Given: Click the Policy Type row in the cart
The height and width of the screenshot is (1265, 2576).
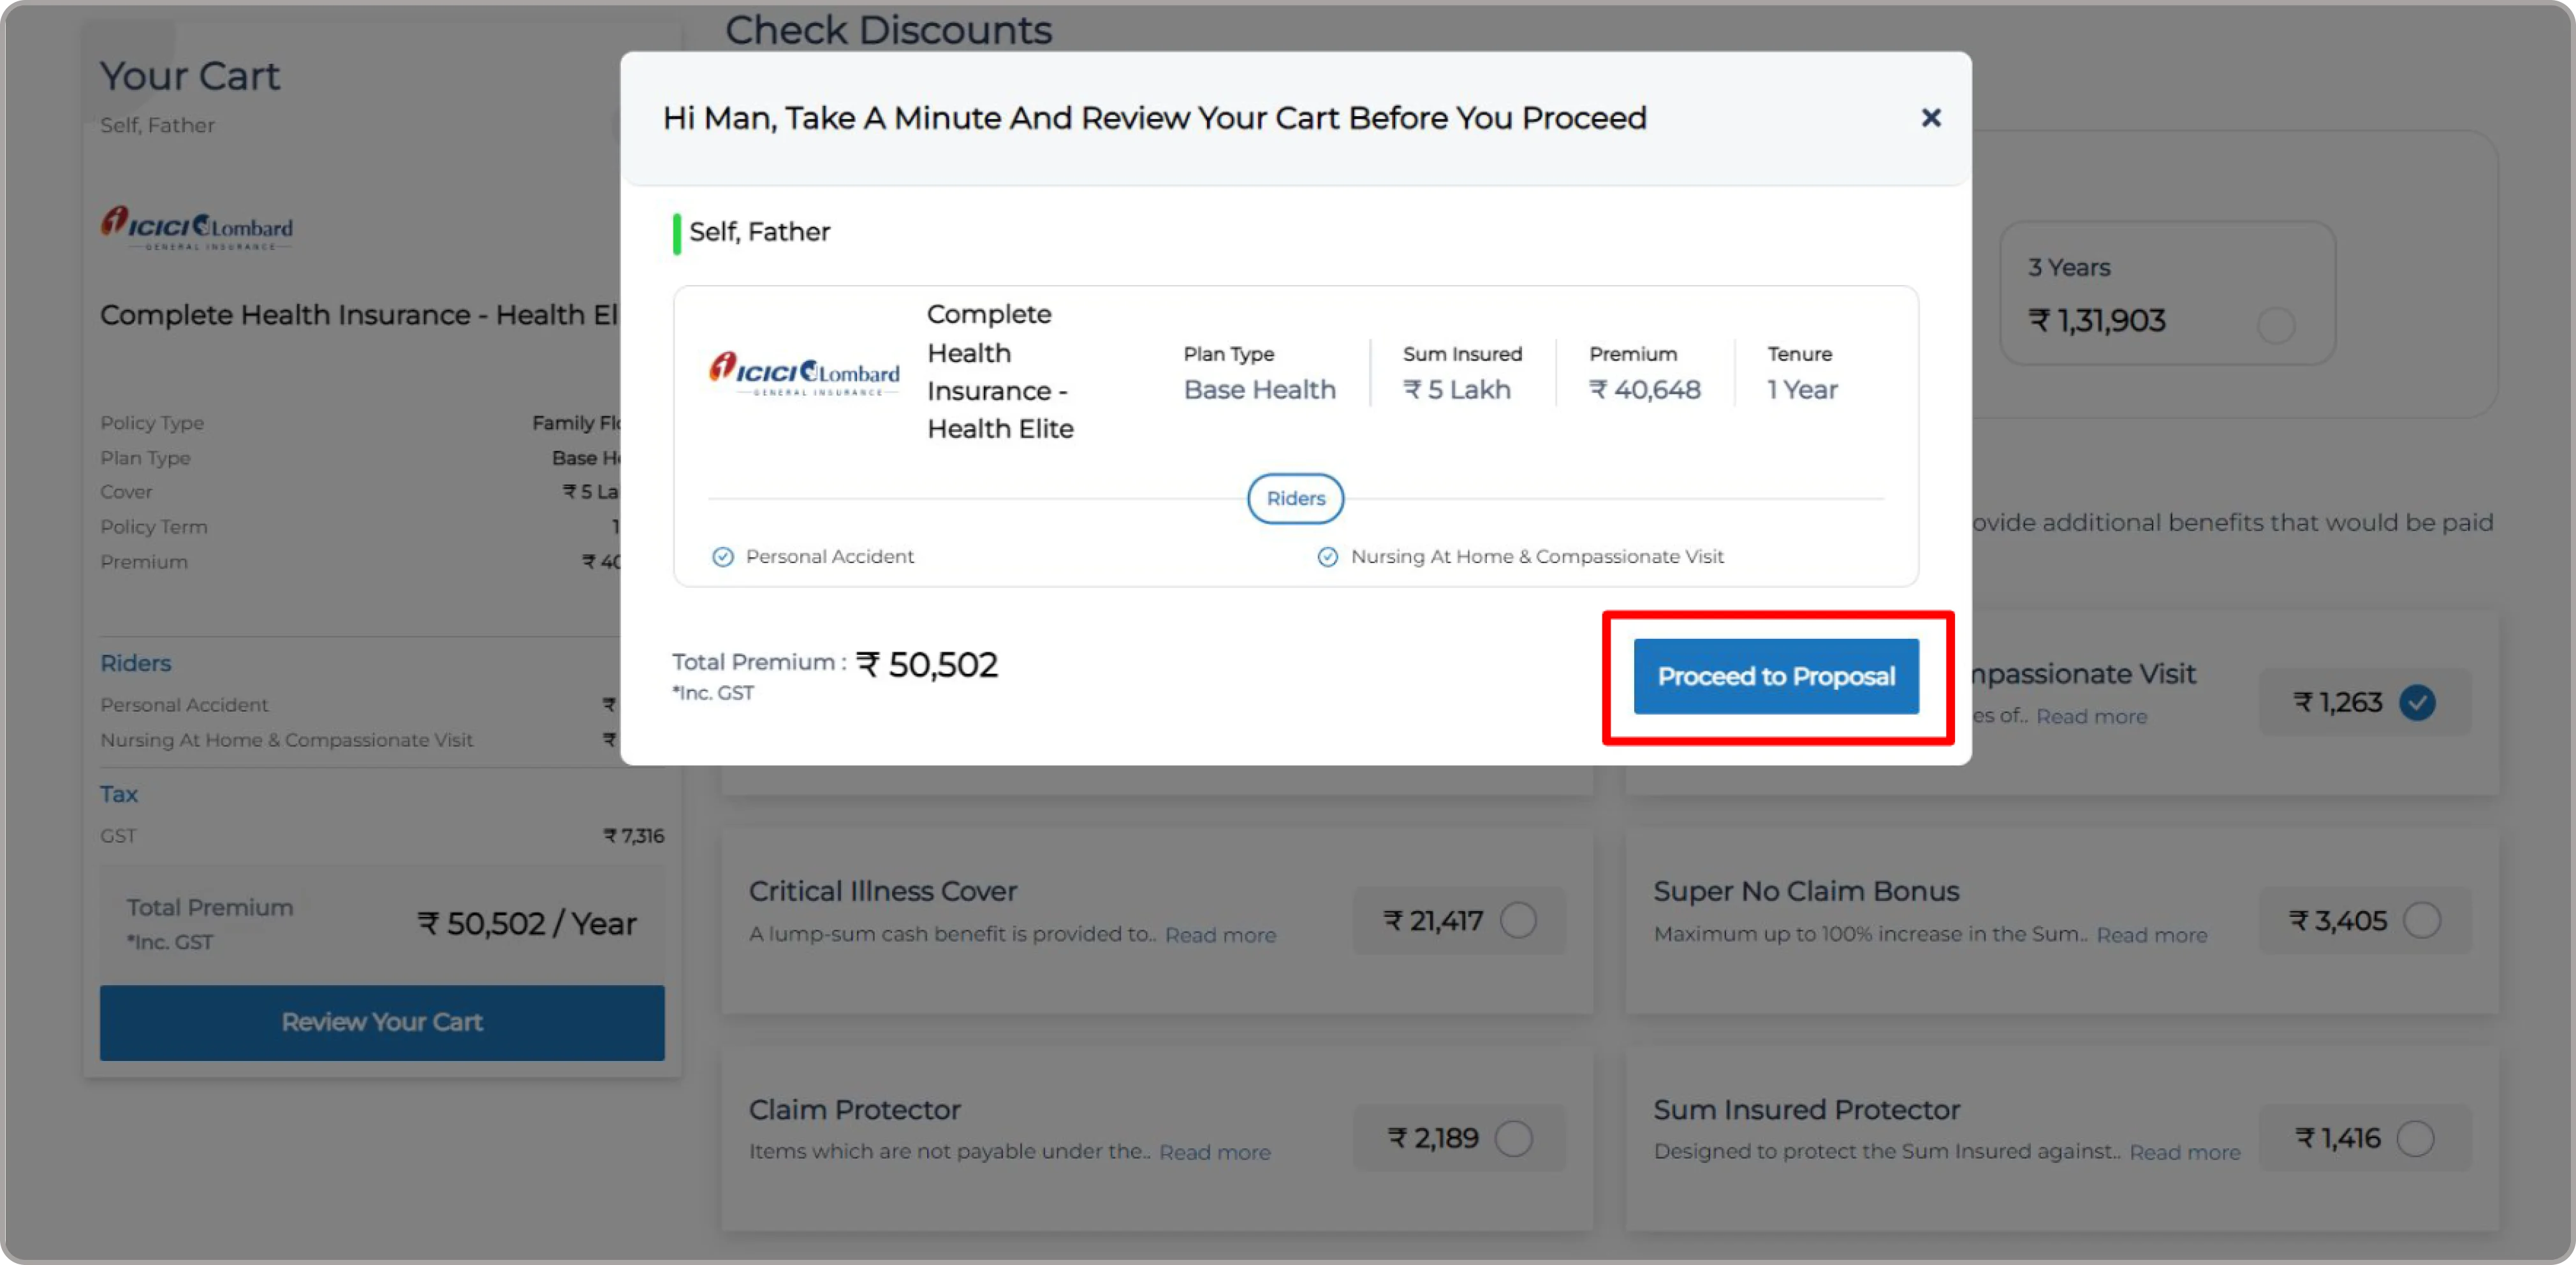Looking at the screenshot, I should tap(360, 423).
